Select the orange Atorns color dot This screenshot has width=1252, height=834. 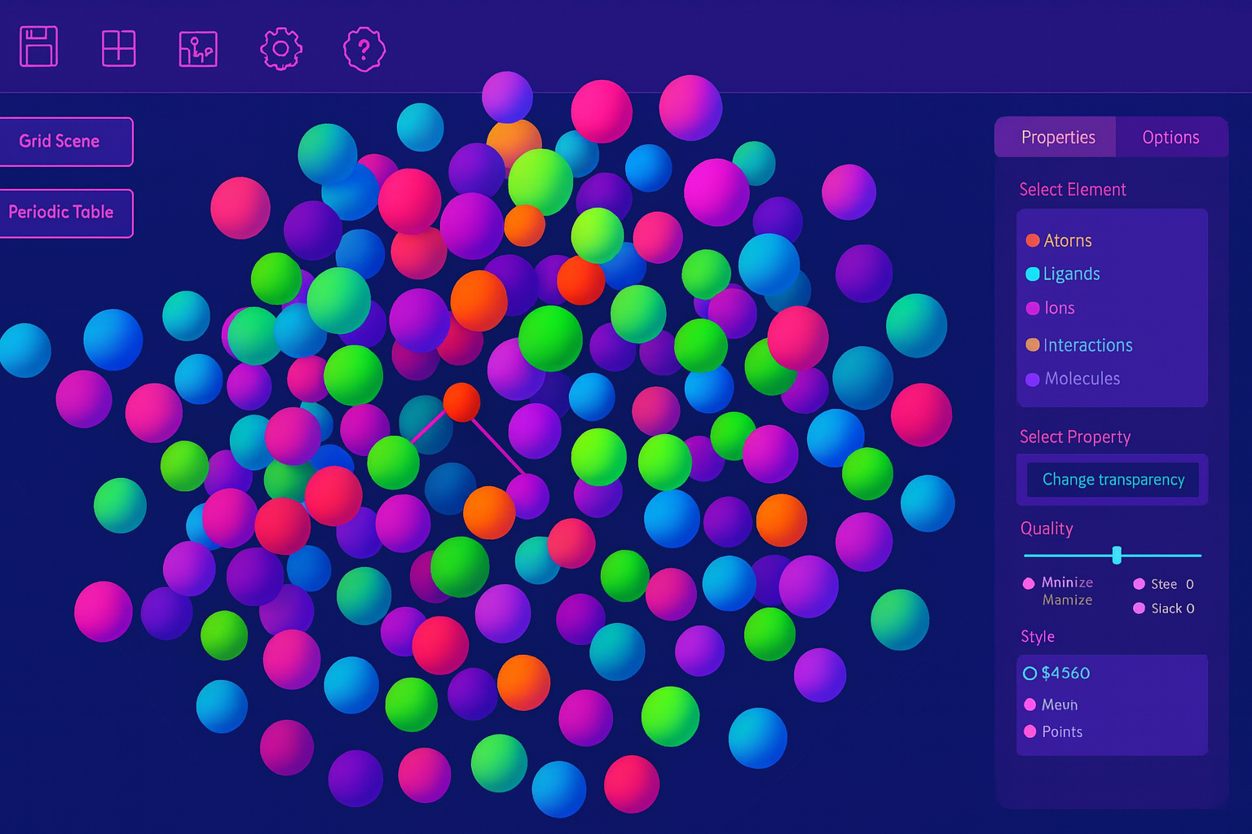[1033, 240]
